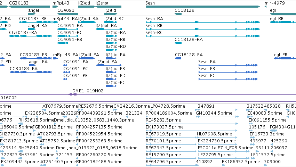
Task: Click the egl-RB transcript
Action: click(x=277, y=19)
